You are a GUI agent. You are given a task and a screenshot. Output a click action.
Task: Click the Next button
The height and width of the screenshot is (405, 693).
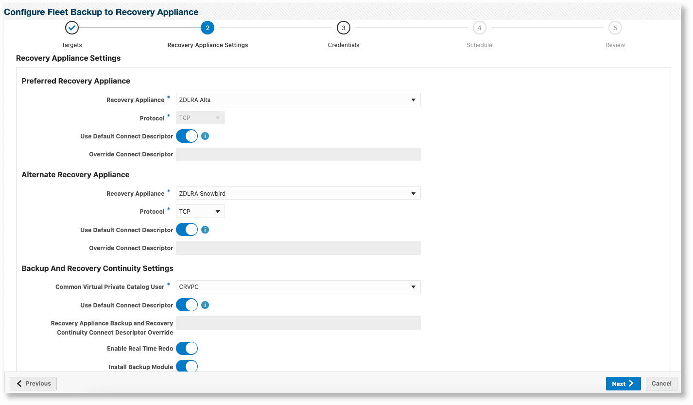point(623,384)
